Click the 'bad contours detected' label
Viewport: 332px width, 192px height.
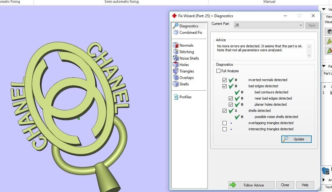(271, 92)
